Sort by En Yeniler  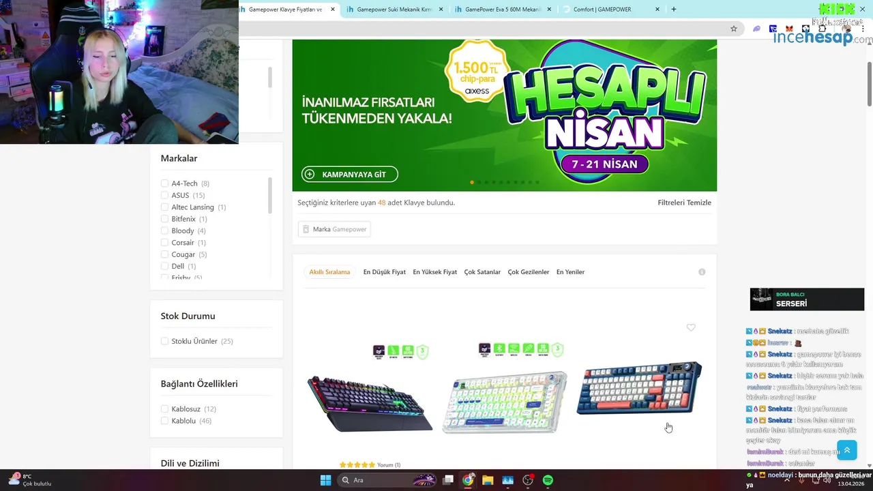[x=570, y=272]
